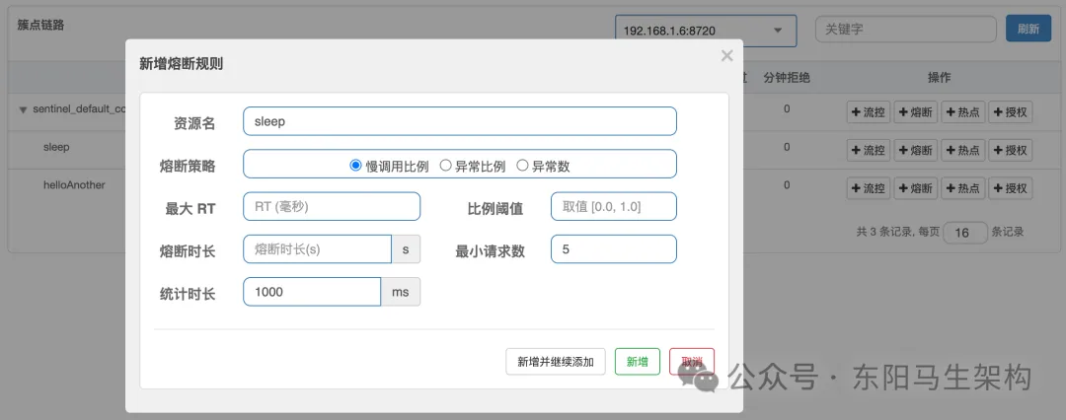Close the 新增熔断规则 dialog with the X icon
This screenshot has width=1066, height=420.
tap(726, 56)
